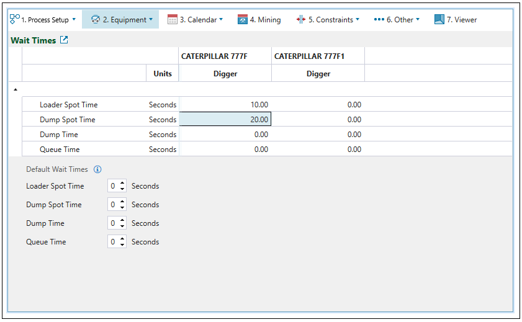Viewport: 522px width, 322px height.
Task: Open the Calendar dropdown menu
Action: pos(221,19)
